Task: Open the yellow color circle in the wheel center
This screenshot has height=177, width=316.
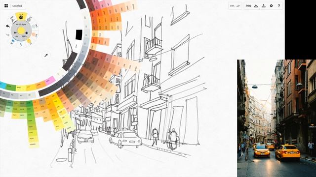Action: tap(21, 30)
